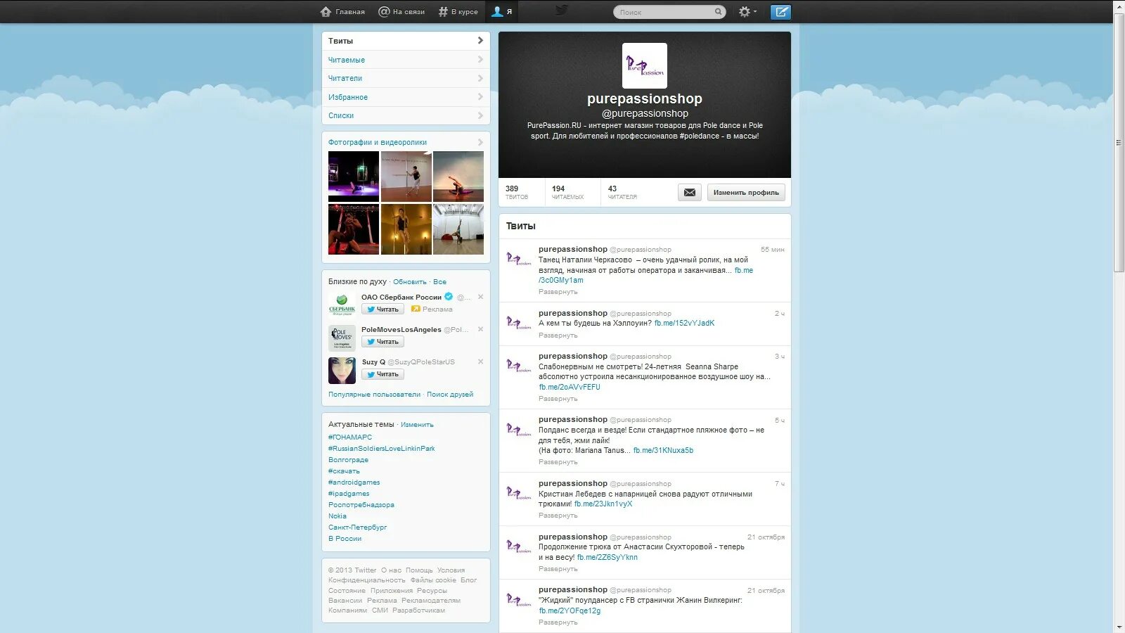The image size is (1125, 633).
Task: Dismiss the Сбербанк России suggestion
Action: pyautogui.click(x=481, y=297)
